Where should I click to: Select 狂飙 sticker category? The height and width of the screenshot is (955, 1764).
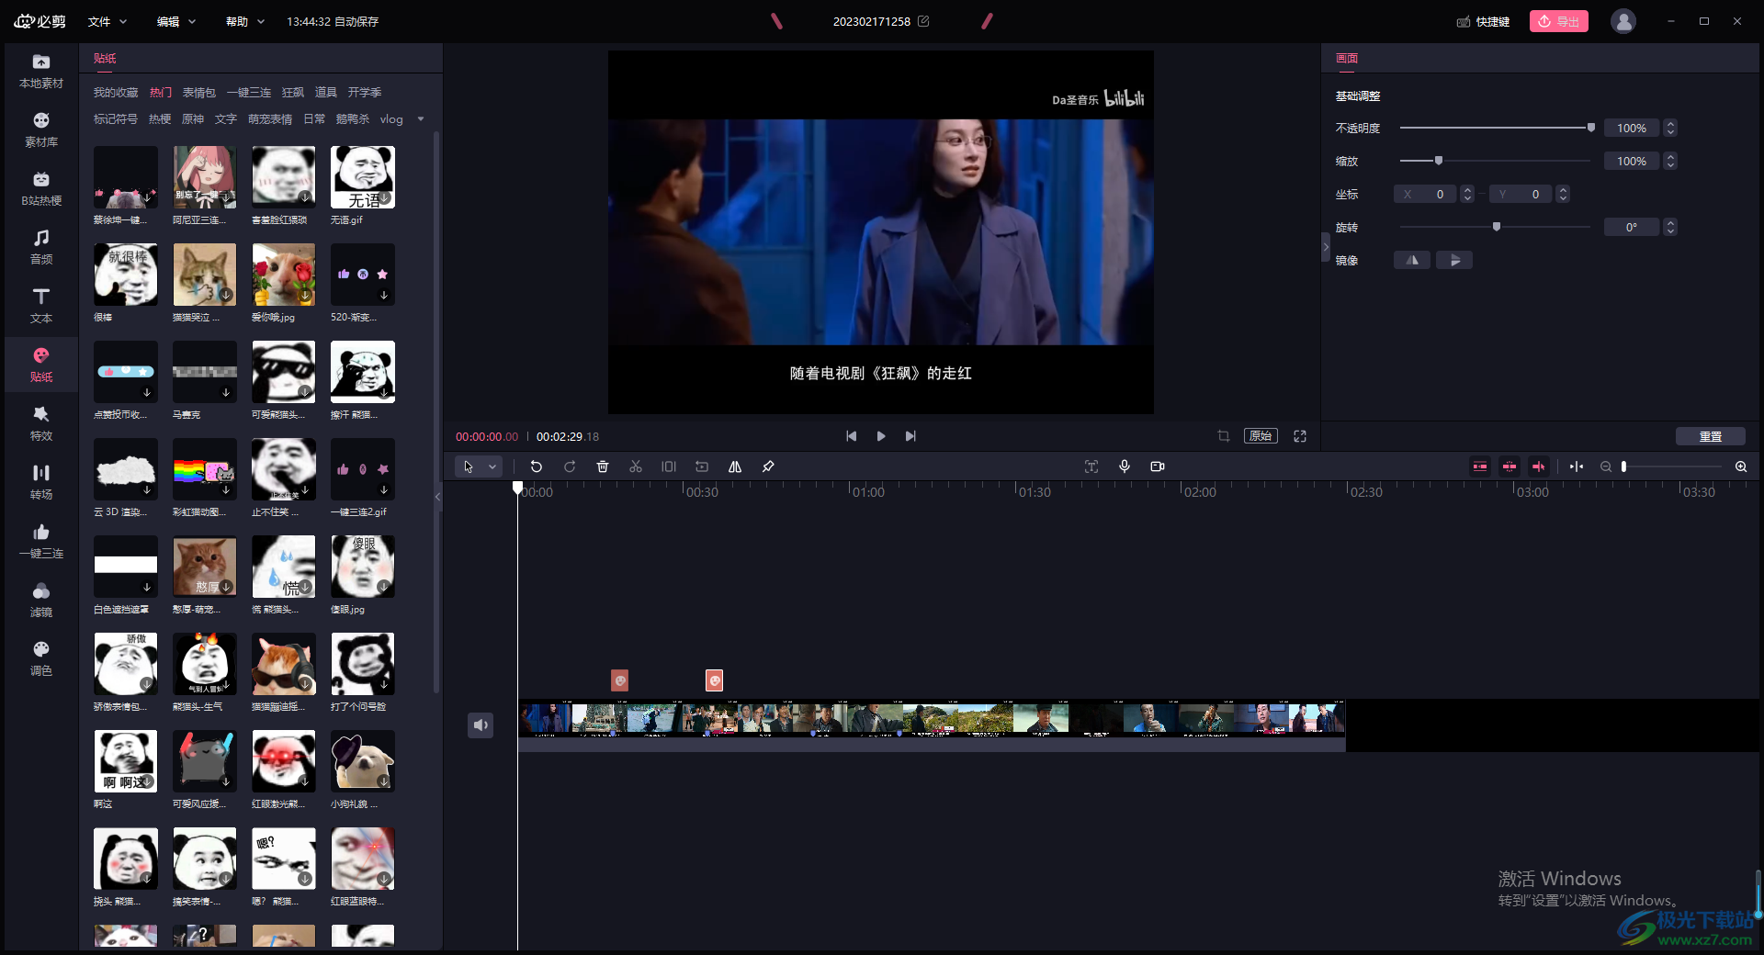[x=293, y=93]
